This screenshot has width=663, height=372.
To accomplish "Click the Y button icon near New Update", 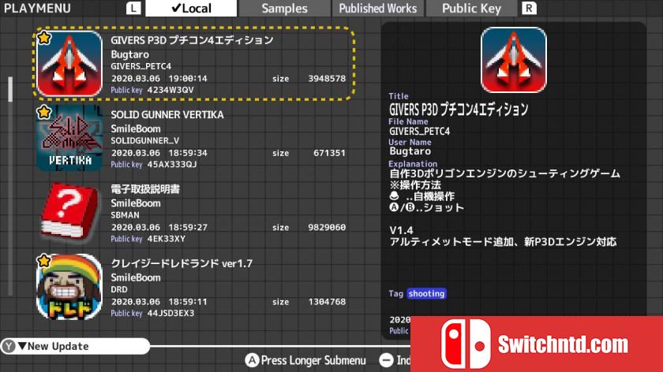I will pos(9,346).
